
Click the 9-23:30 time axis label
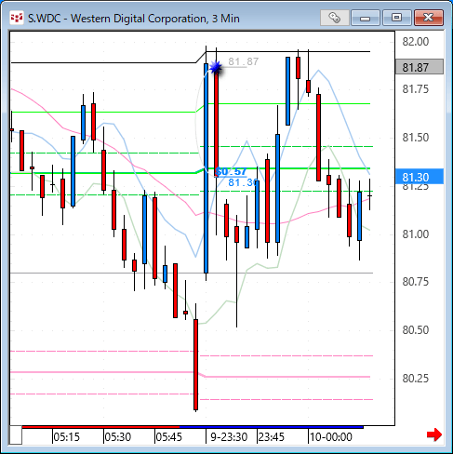(x=229, y=437)
